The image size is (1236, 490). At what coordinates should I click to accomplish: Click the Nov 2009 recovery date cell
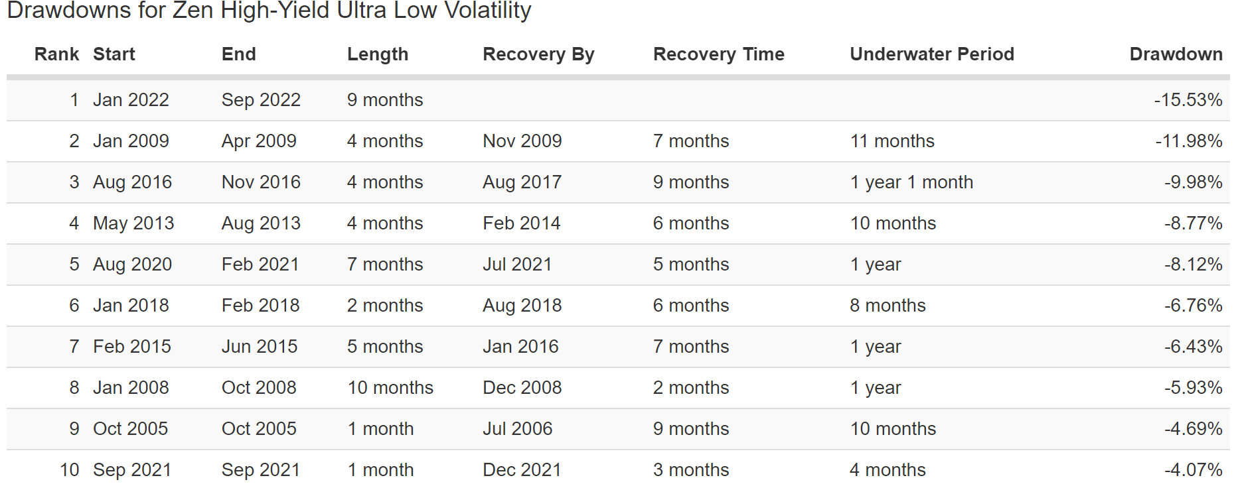pos(522,141)
